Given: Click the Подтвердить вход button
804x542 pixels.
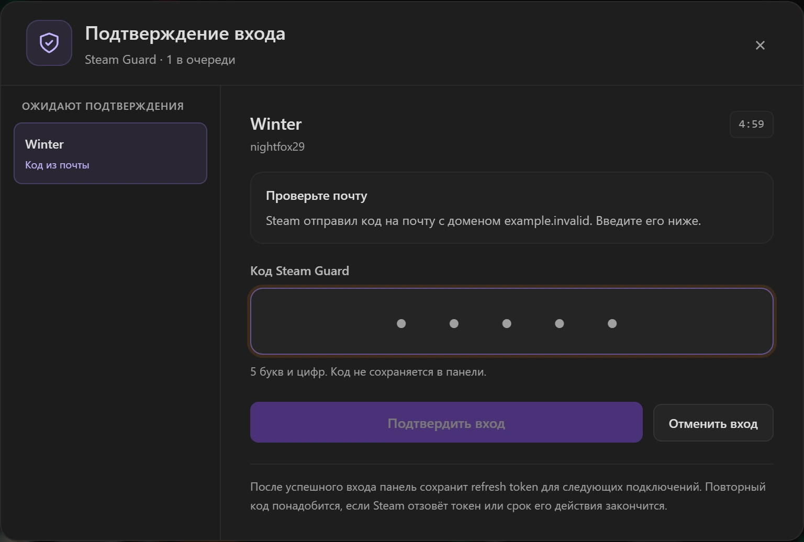Looking at the screenshot, I should pyautogui.click(x=446, y=423).
